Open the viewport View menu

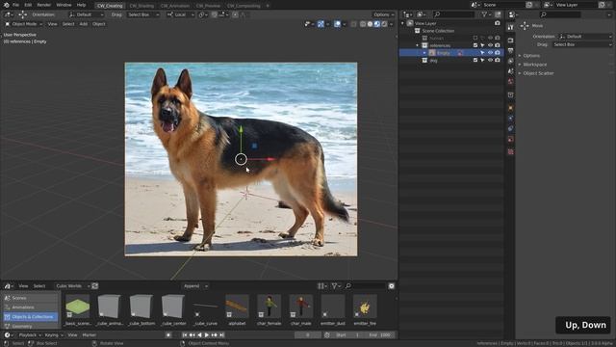(x=52, y=24)
